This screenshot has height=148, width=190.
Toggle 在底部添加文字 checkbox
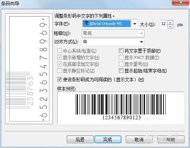click(x=59, y=64)
